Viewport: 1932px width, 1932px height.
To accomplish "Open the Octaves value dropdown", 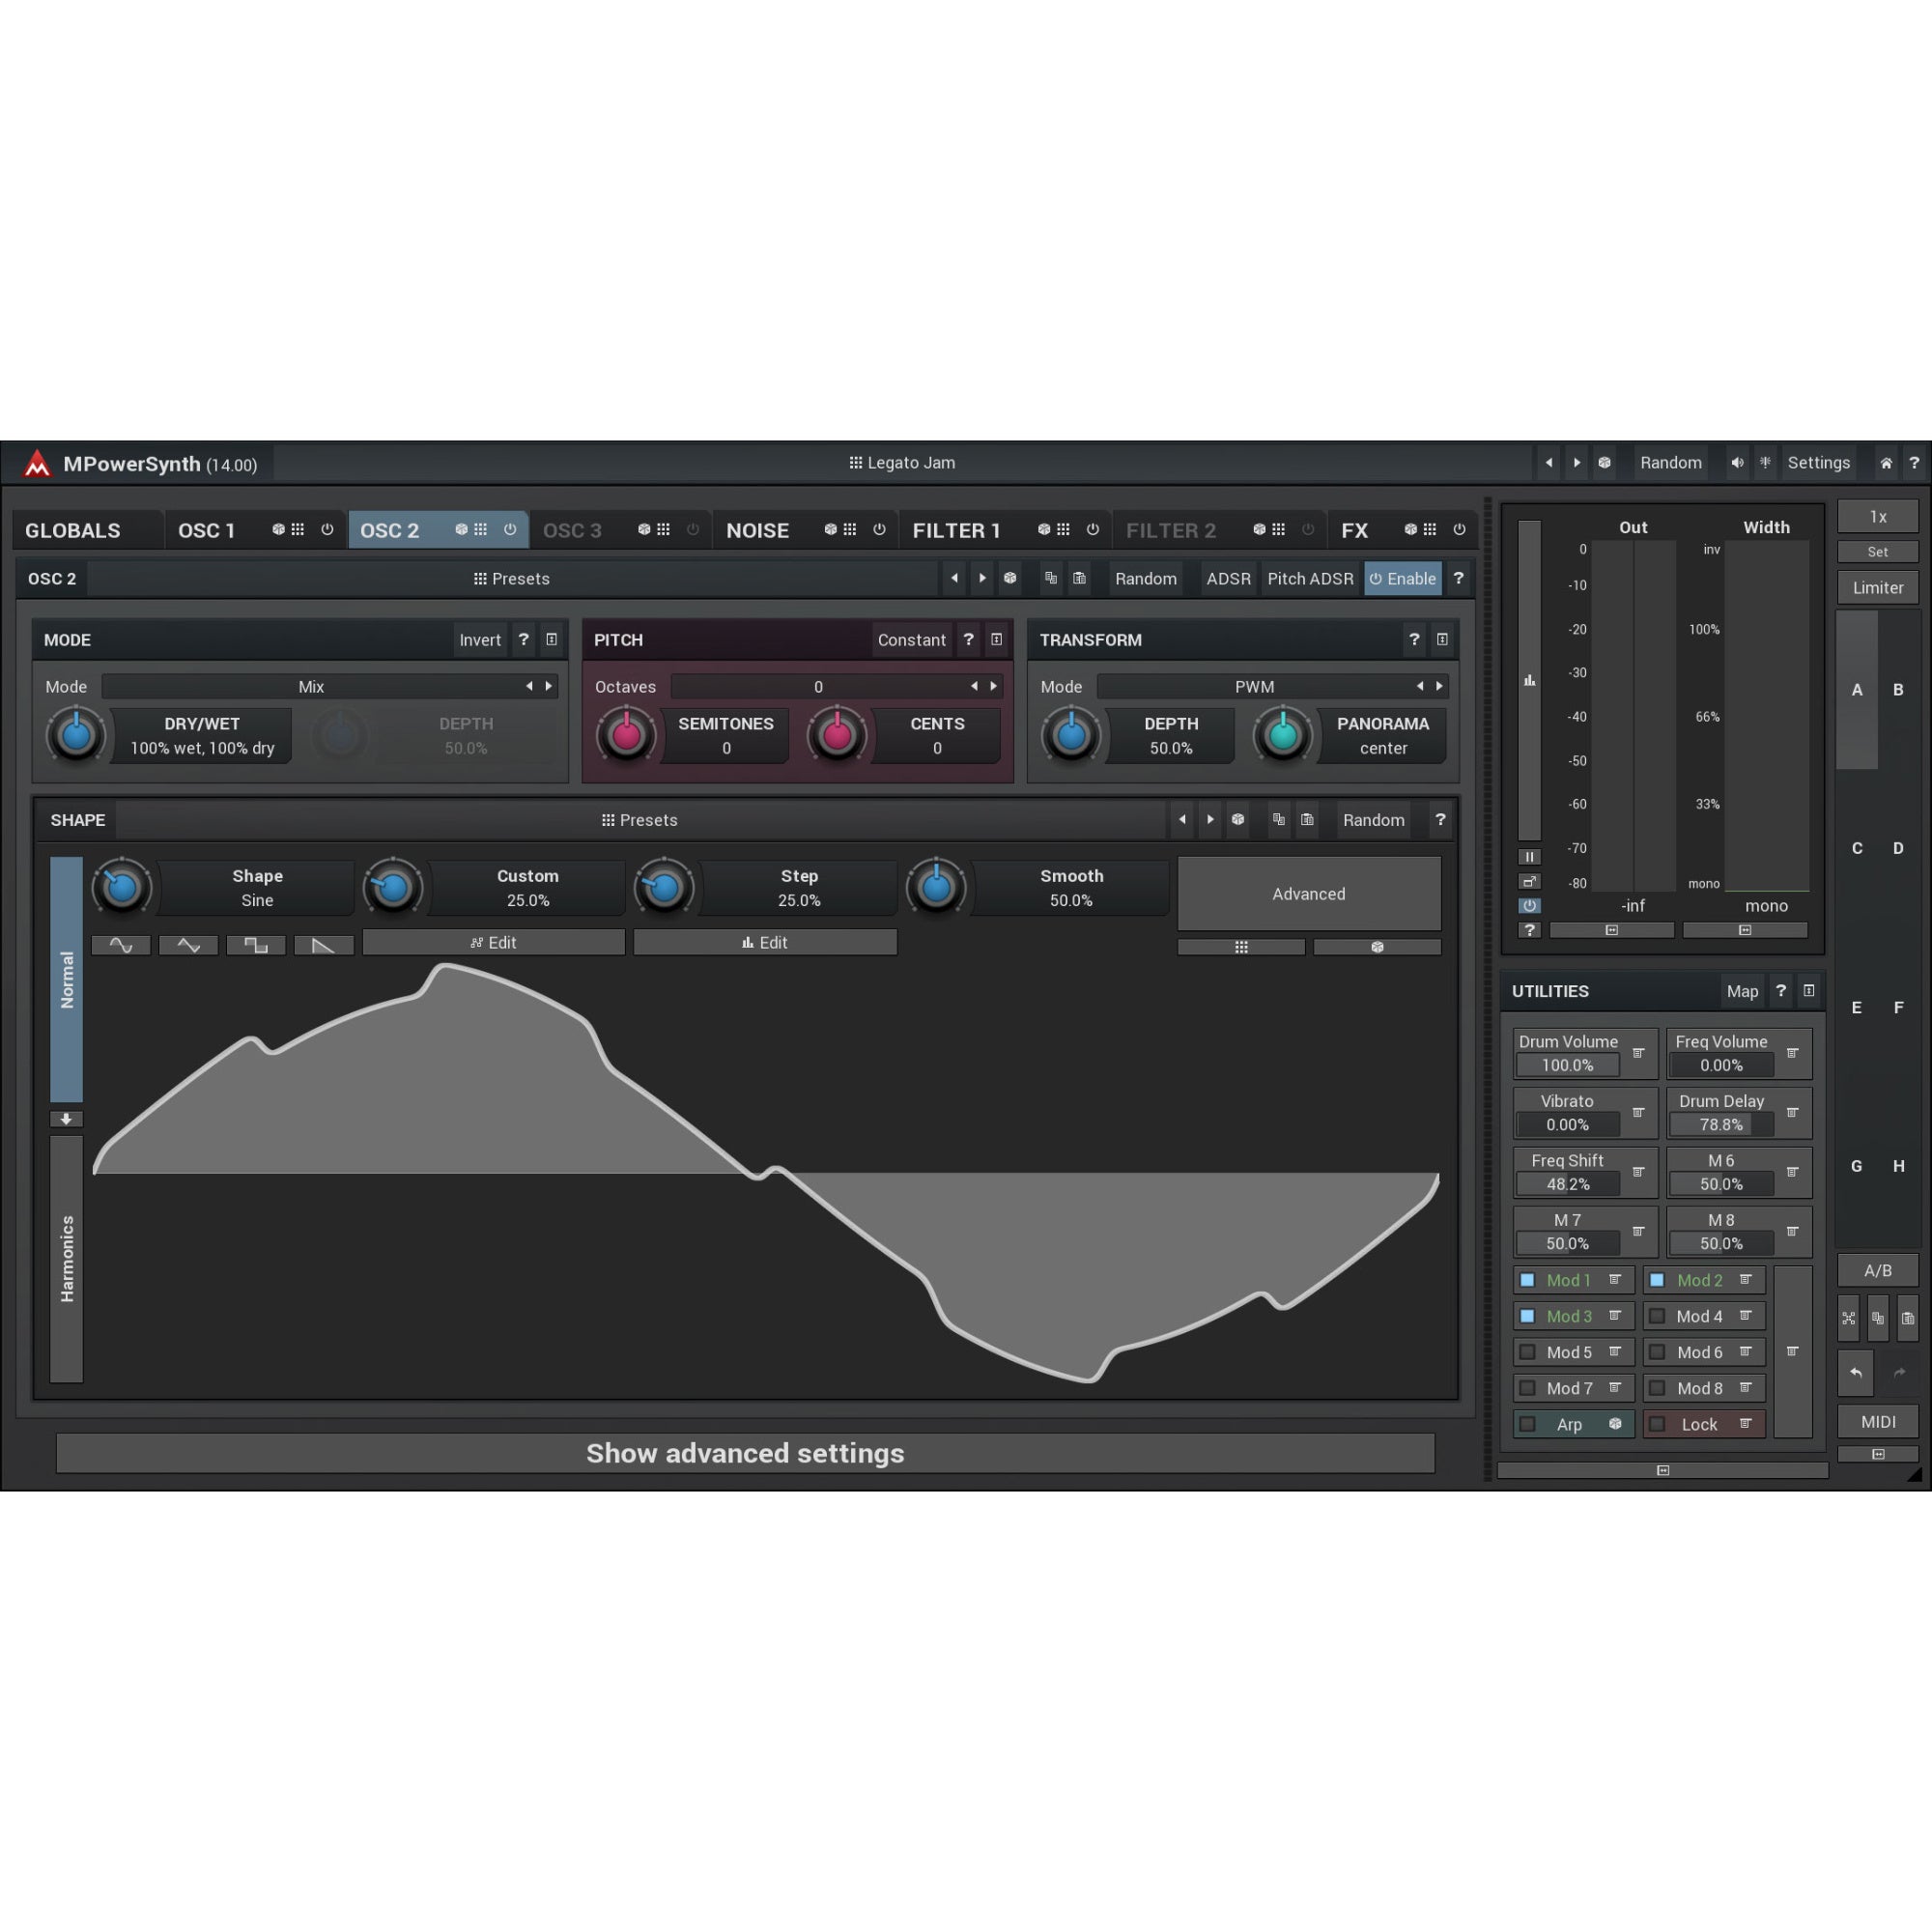I will tap(837, 687).
